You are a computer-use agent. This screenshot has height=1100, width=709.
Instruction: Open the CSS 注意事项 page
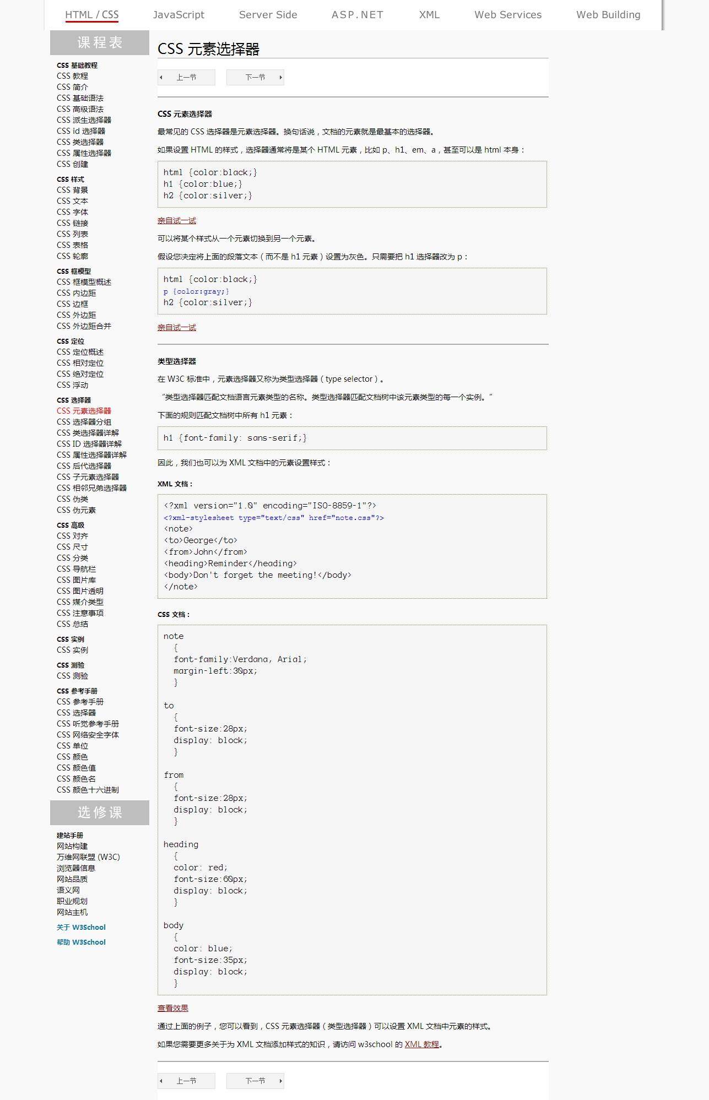[x=80, y=613]
